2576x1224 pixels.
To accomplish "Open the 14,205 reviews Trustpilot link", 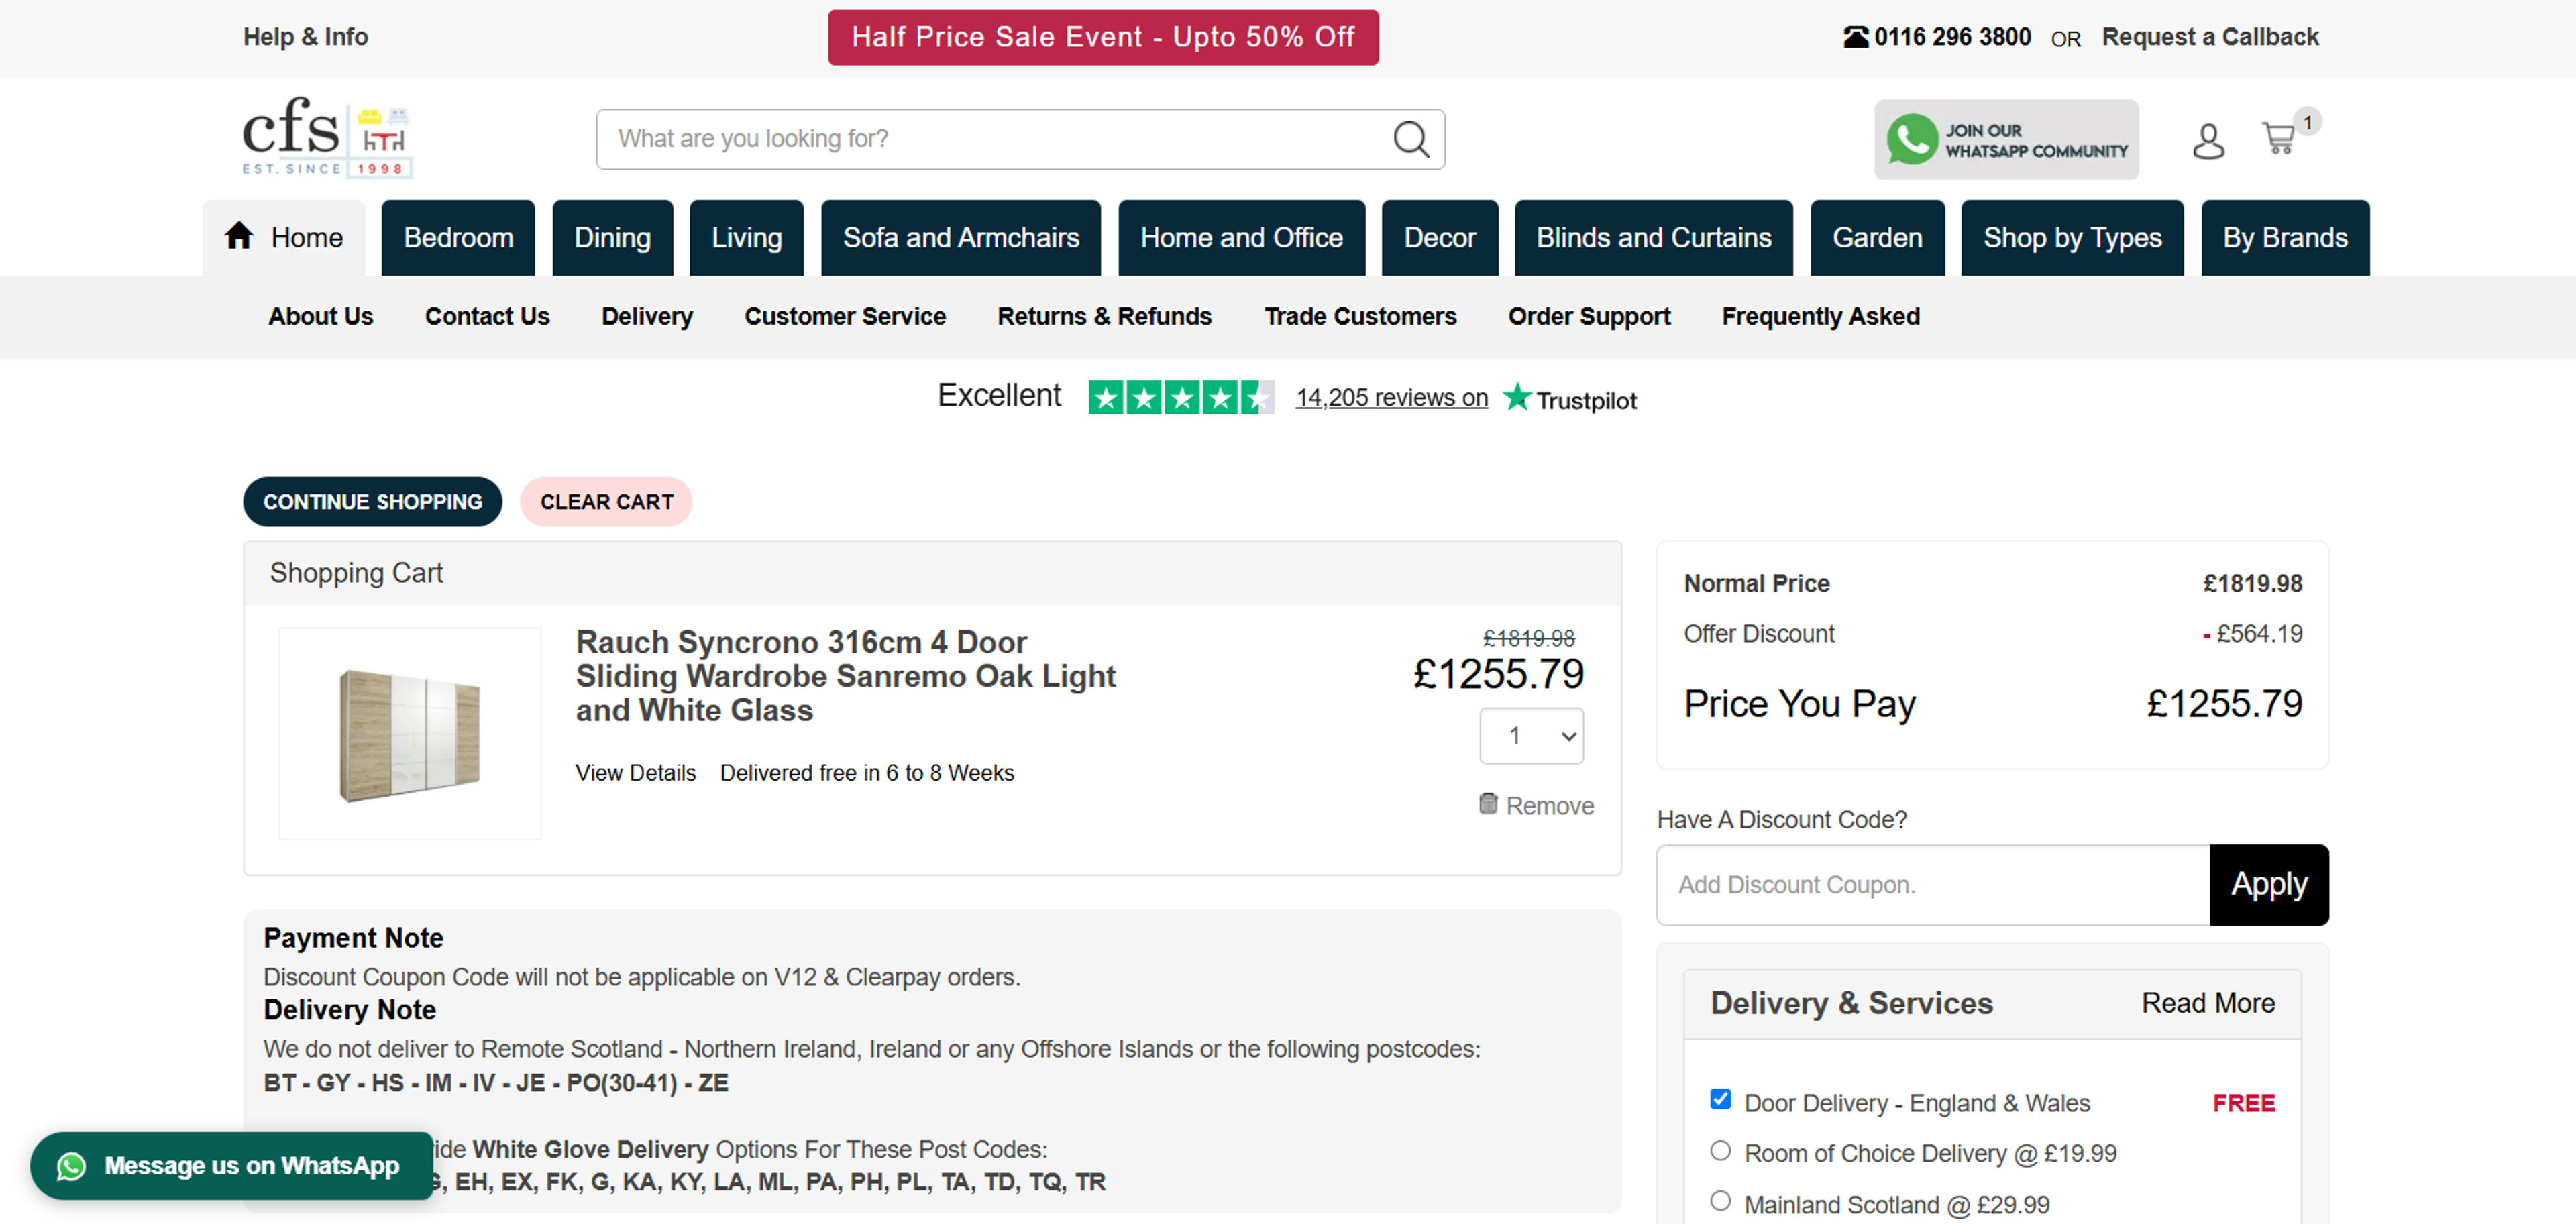I will pos(1391,397).
